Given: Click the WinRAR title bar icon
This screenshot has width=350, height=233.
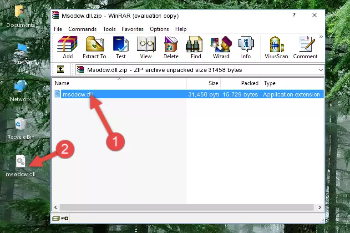Looking at the screenshot, I should click(56, 15).
